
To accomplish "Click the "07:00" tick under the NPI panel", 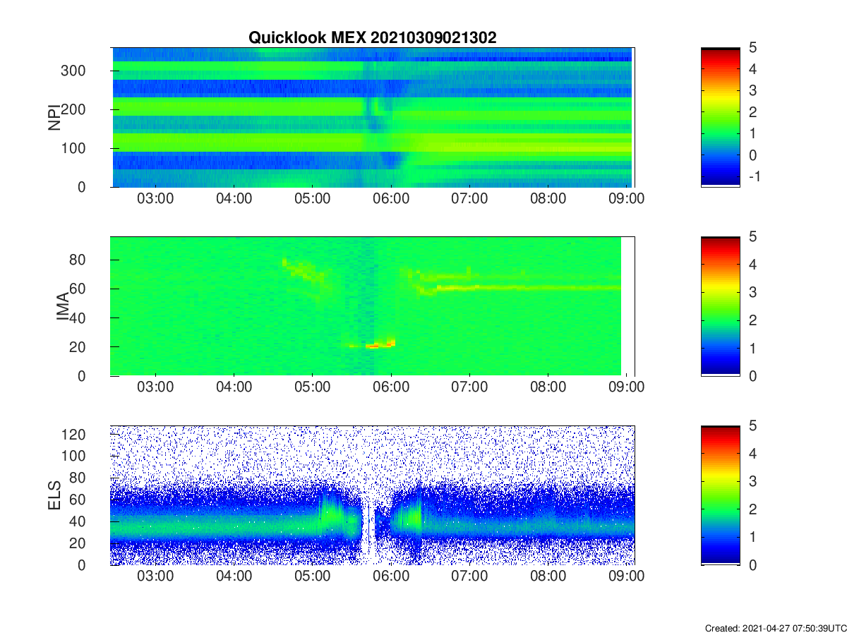I will [469, 199].
